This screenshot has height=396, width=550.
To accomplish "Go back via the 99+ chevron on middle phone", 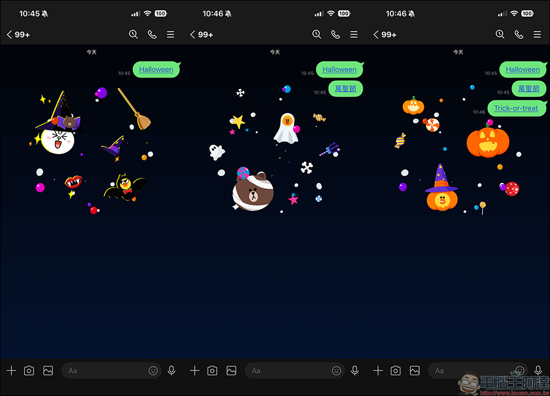I will [201, 34].
